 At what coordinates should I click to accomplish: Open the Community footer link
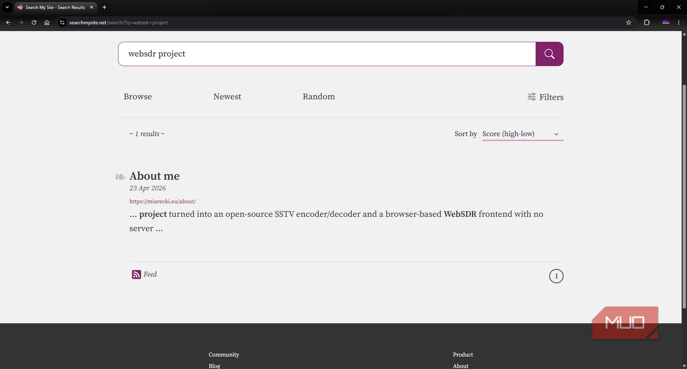tap(224, 355)
